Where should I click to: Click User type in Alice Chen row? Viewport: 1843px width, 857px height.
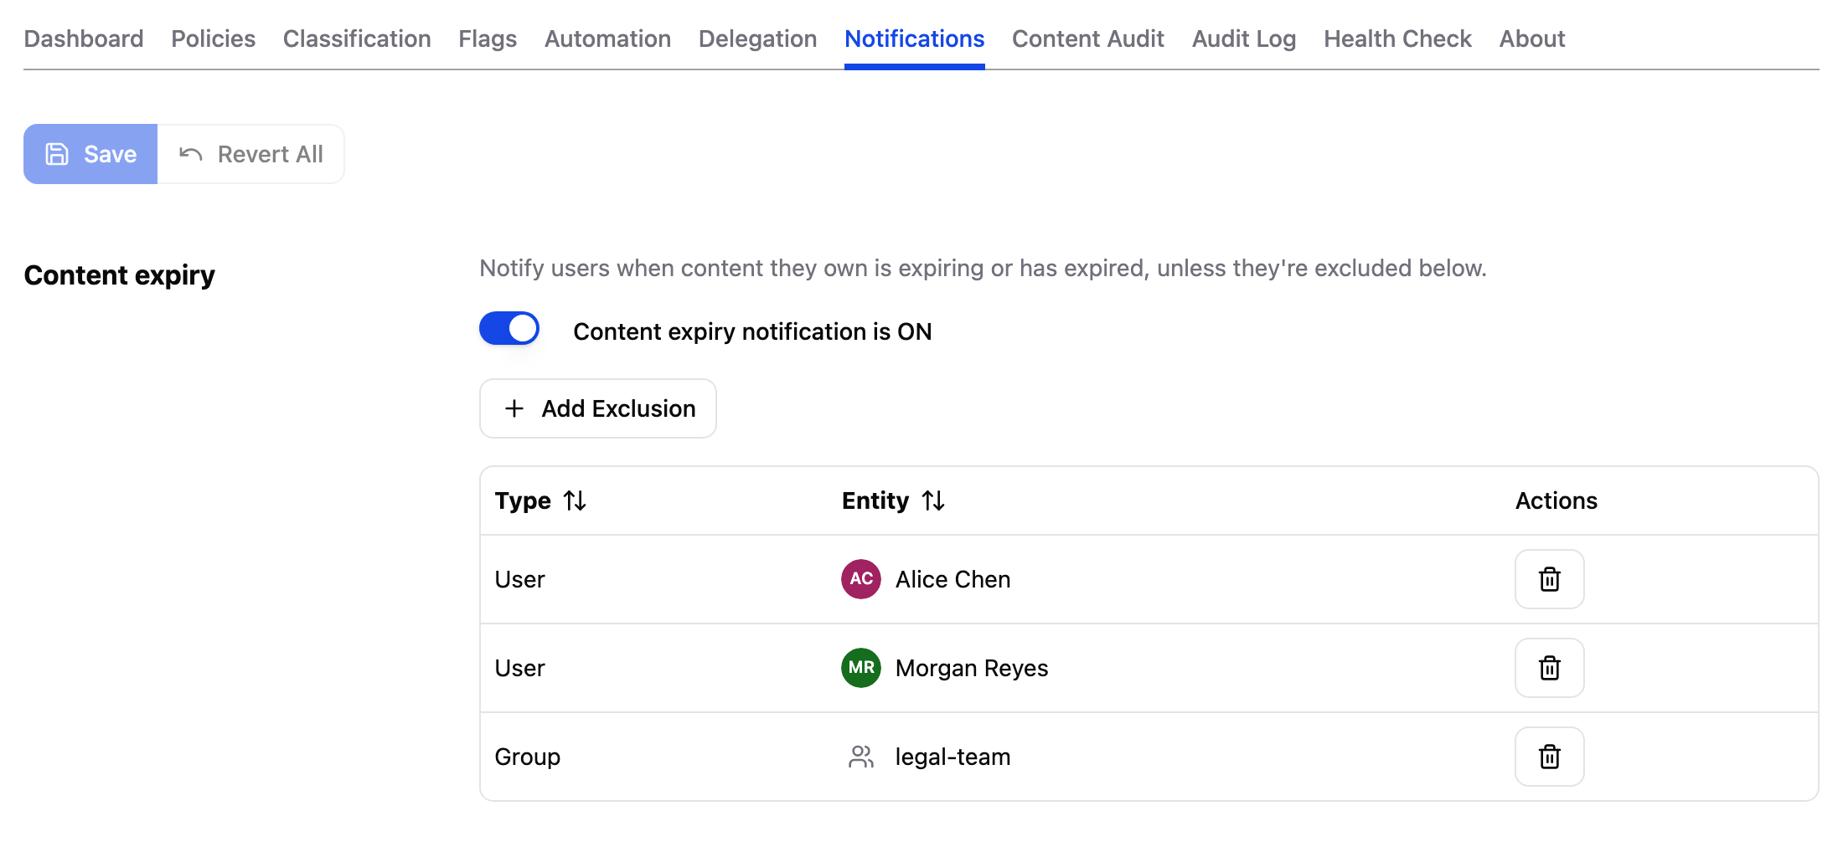point(519,579)
